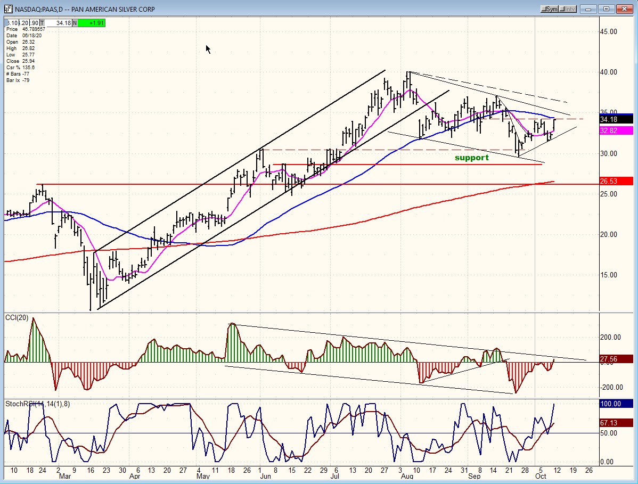Open the StochRSI indicator label
The height and width of the screenshot is (484, 638).
[37, 404]
